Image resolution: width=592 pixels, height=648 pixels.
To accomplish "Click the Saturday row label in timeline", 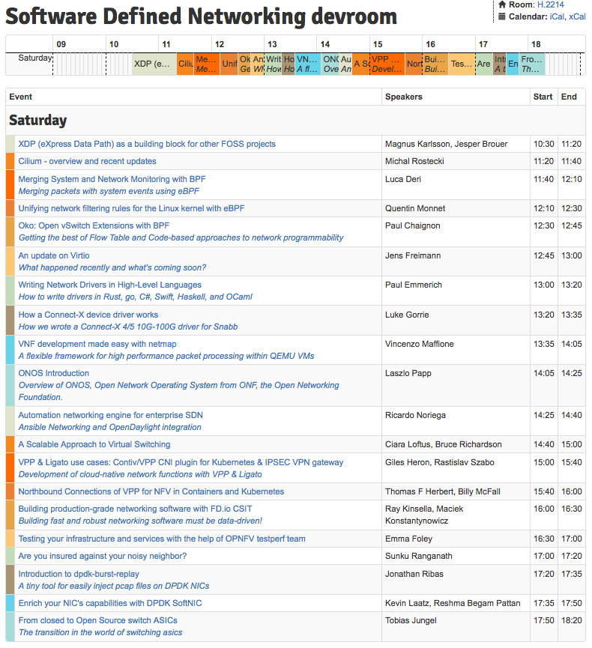I will pos(34,58).
